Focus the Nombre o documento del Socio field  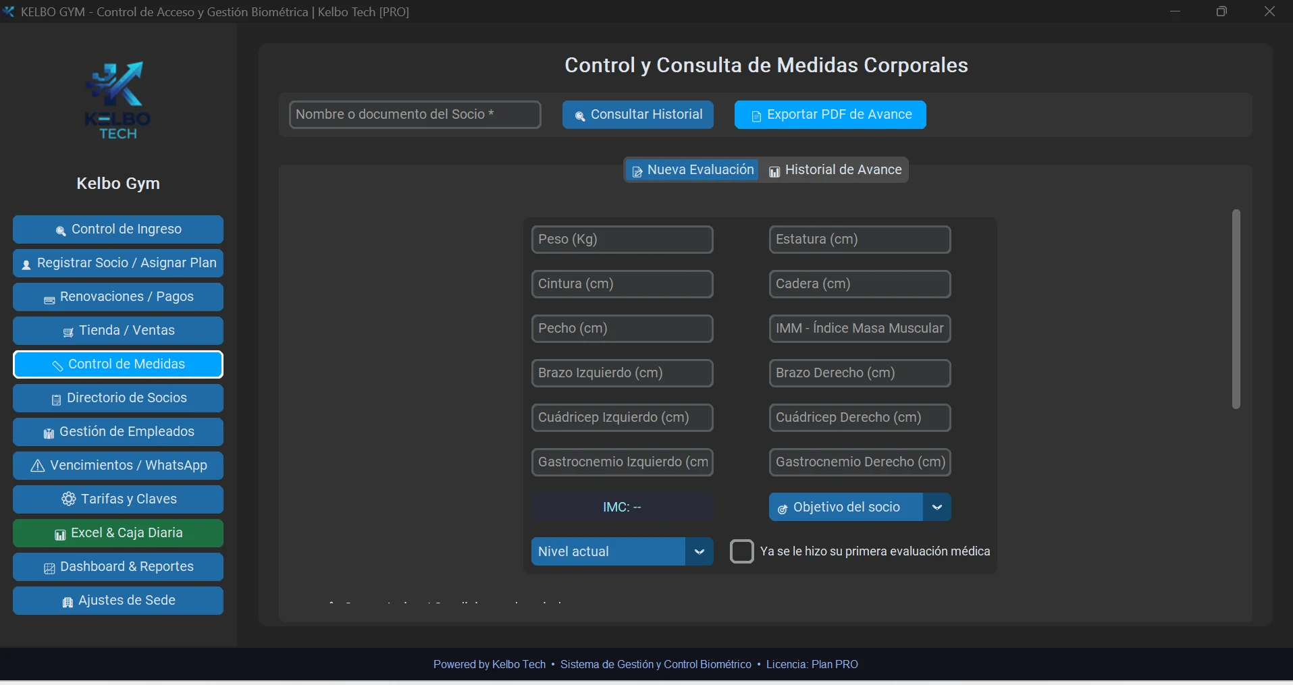[x=415, y=115]
